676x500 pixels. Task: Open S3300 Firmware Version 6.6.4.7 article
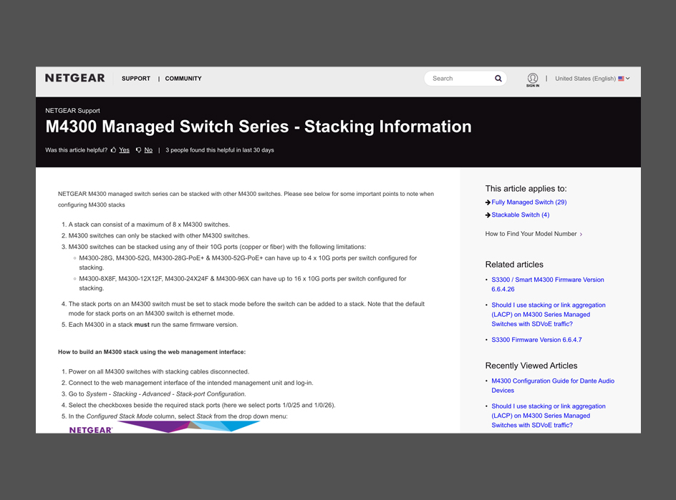click(x=536, y=340)
